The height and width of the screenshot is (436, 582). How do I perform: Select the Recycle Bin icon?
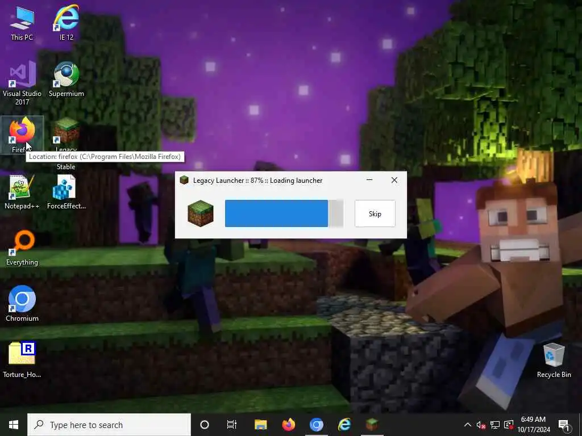[554, 360]
